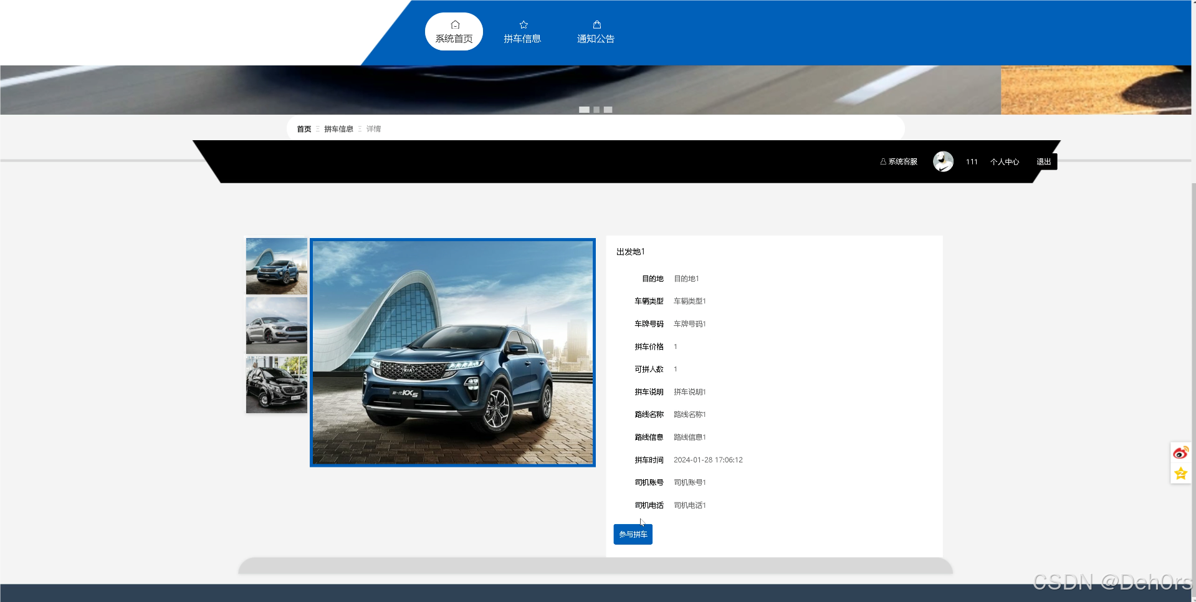Click the round user avatar image
The height and width of the screenshot is (602, 1196).
pos(943,161)
